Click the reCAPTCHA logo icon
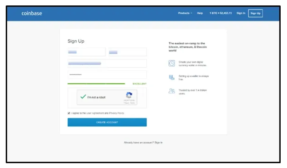 click(x=129, y=95)
